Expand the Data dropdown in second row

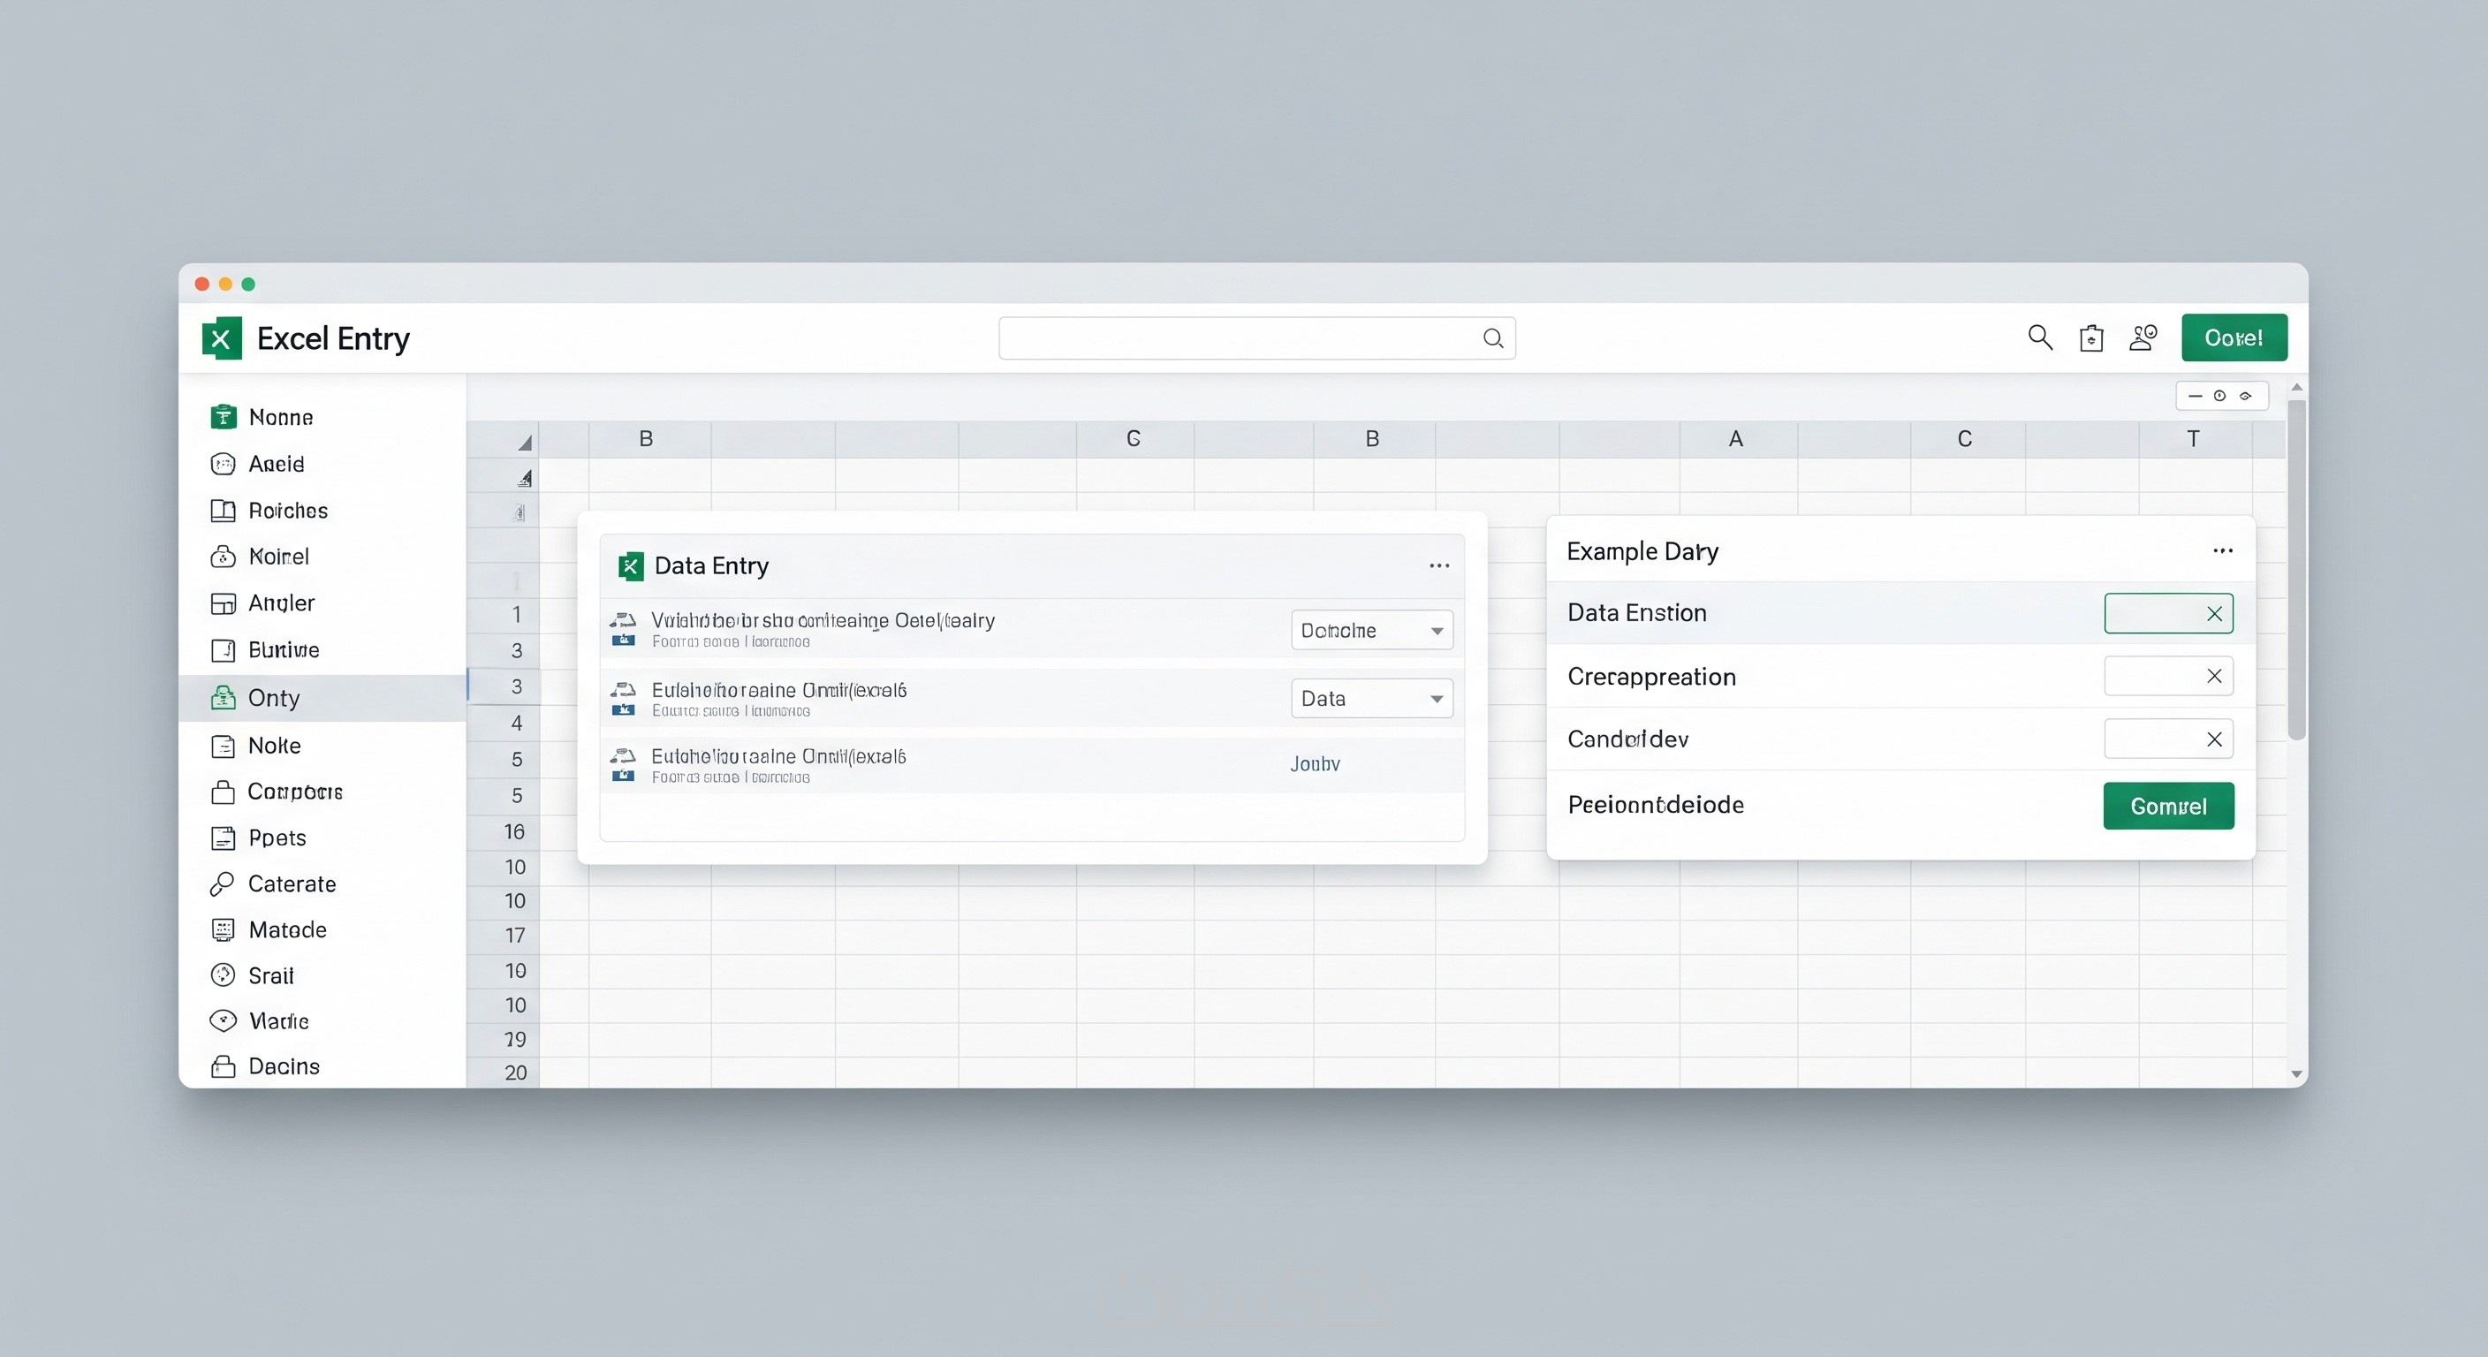[x=1371, y=698]
